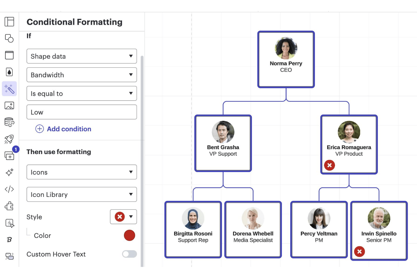Screen dimensions: 417x278
Task: Open the Icon Library dropdown
Action: (82, 194)
